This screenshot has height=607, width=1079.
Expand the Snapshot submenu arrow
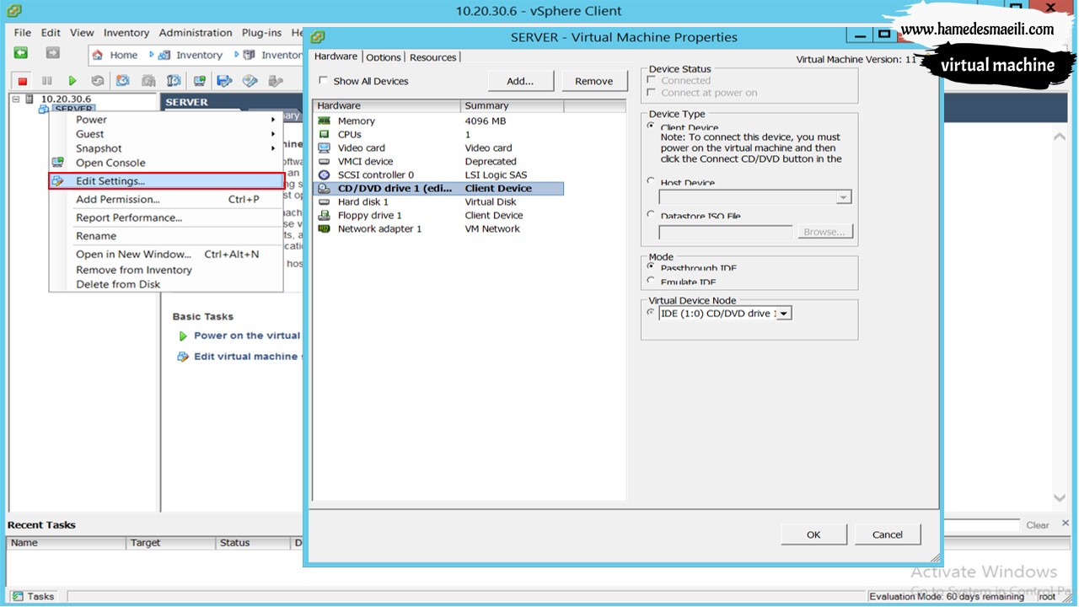pos(273,148)
